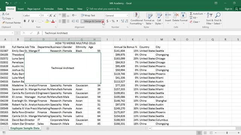
Task: Expand Merge & Center dropdown arrow
Action: click(x=103, y=21)
